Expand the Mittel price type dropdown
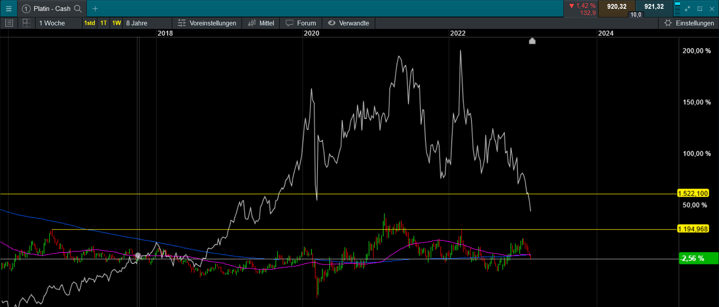This screenshot has width=719, height=307. tap(261, 23)
